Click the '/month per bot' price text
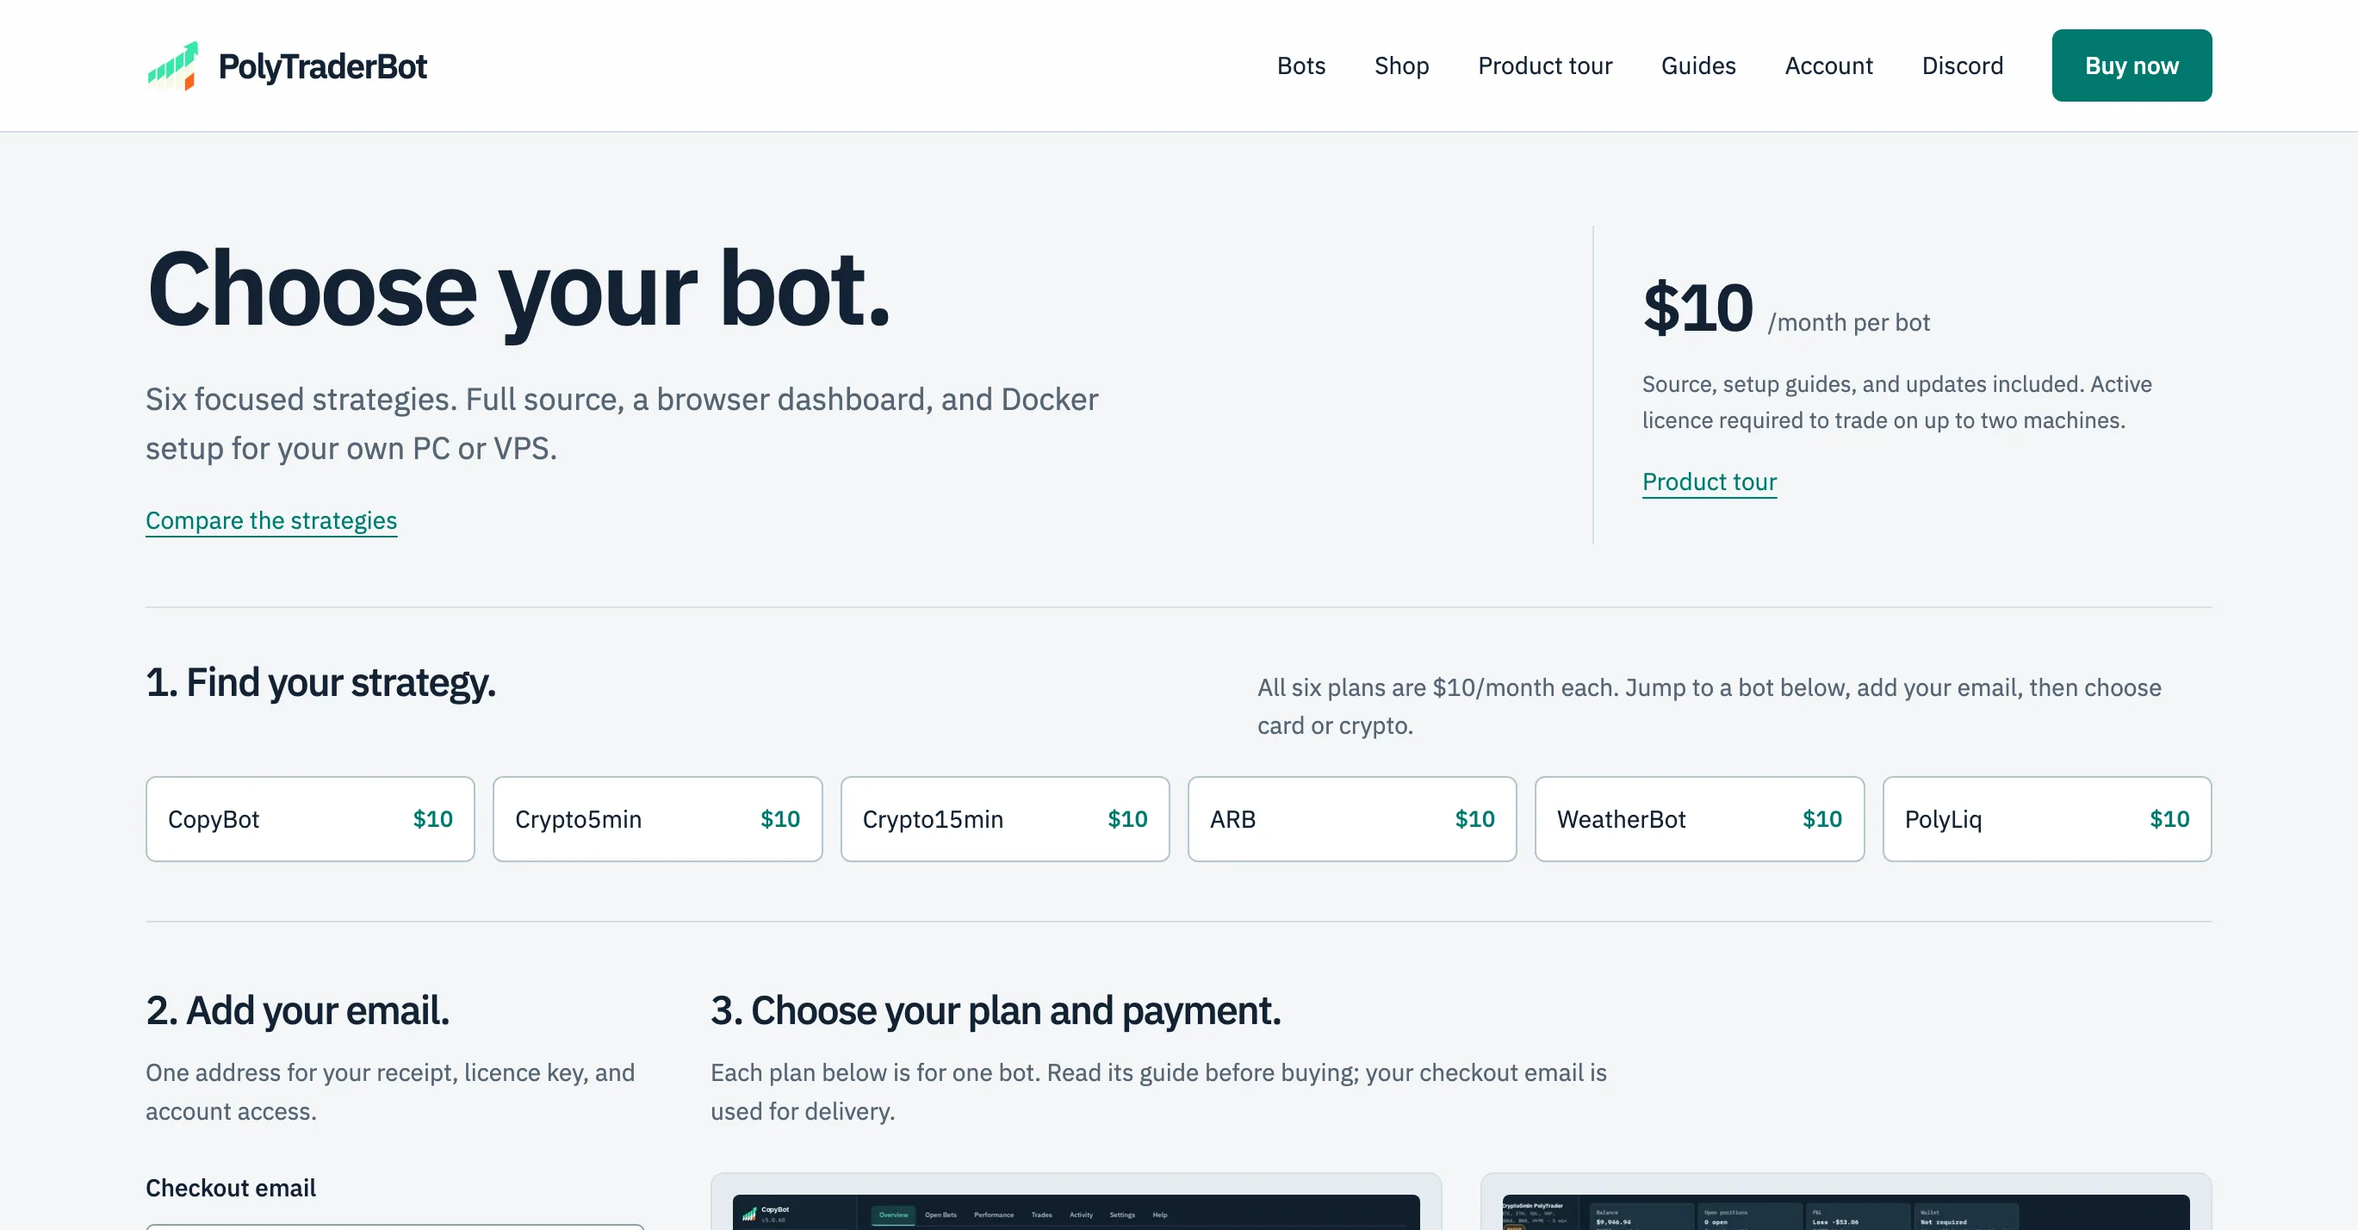 click(x=1848, y=322)
